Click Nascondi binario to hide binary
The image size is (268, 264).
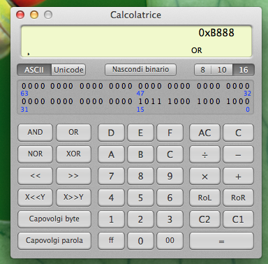[140, 70]
